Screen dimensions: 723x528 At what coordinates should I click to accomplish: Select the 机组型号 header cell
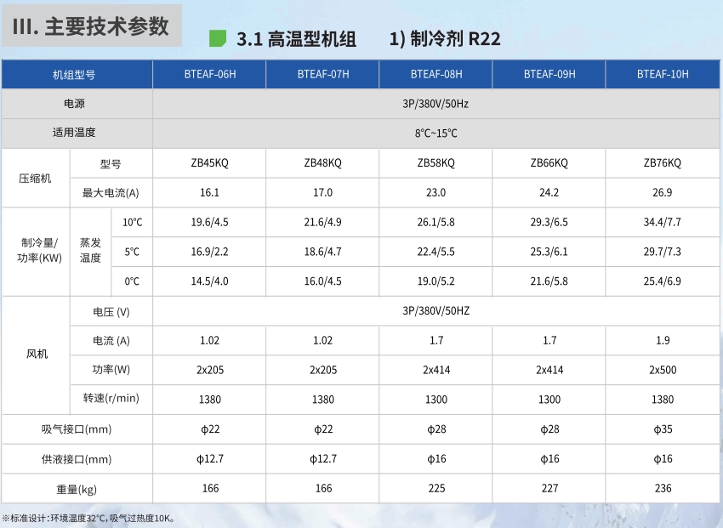click(77, 75)
